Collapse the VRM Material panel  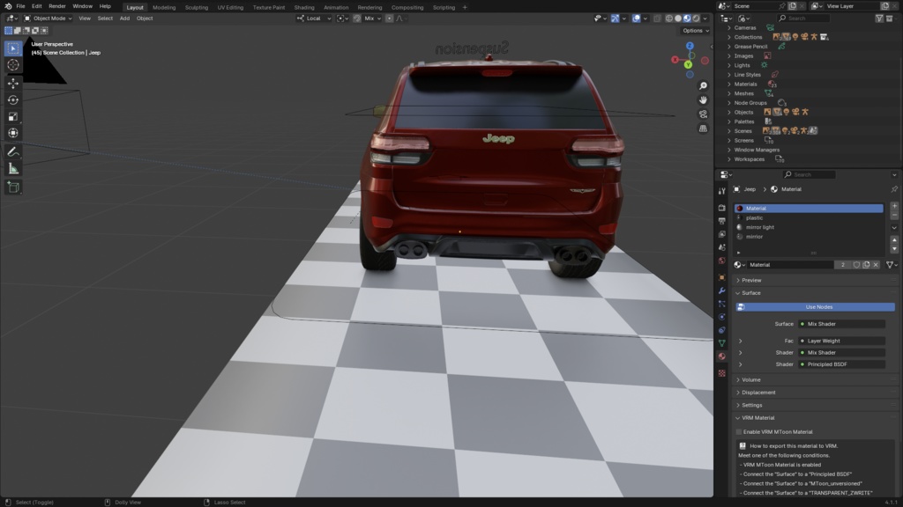pyautogui.click(x=757, y=418)
